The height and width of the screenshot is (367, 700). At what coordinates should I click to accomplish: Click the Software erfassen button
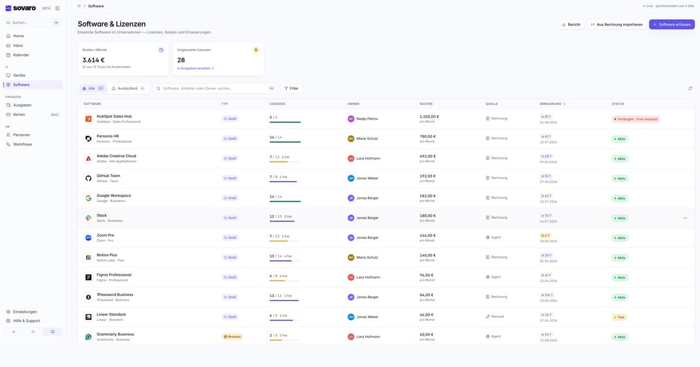[x=671, y=24]
